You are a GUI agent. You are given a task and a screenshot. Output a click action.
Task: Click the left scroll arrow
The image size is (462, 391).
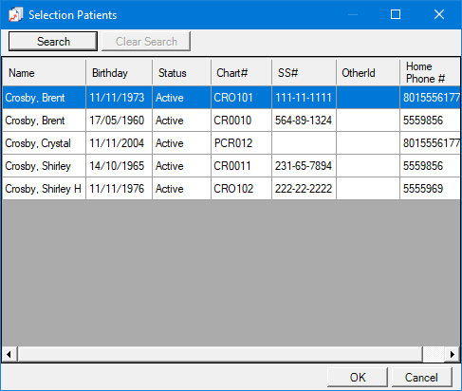(9, 354)
